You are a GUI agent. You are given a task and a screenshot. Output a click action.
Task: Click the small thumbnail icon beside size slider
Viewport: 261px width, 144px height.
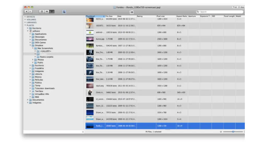(x=221, y=132)
